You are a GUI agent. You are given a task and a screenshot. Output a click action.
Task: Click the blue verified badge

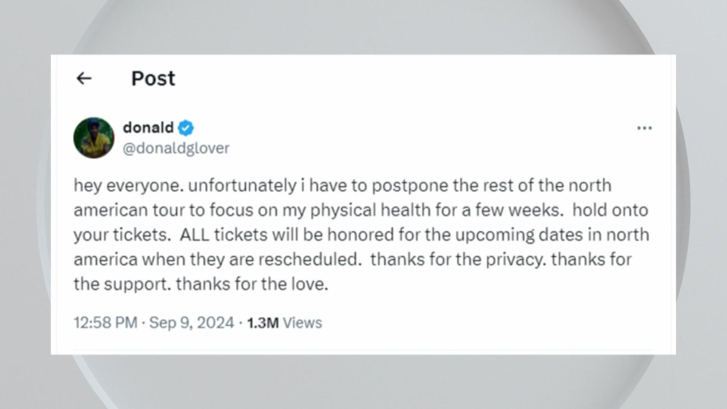click(186, 128)
